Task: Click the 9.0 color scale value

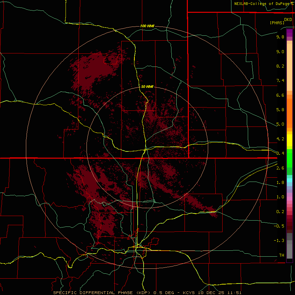Action: 280,51
